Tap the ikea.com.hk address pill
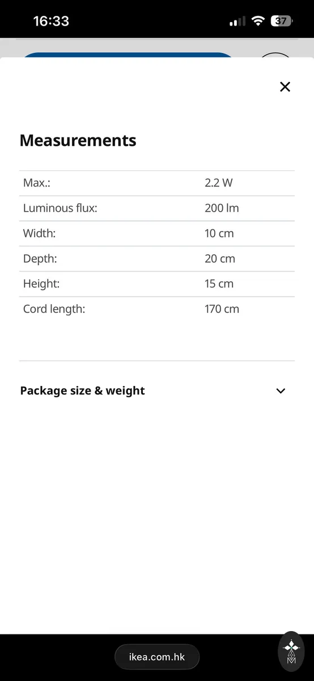The height and width of the screenshot is (681, 314). 157,658
